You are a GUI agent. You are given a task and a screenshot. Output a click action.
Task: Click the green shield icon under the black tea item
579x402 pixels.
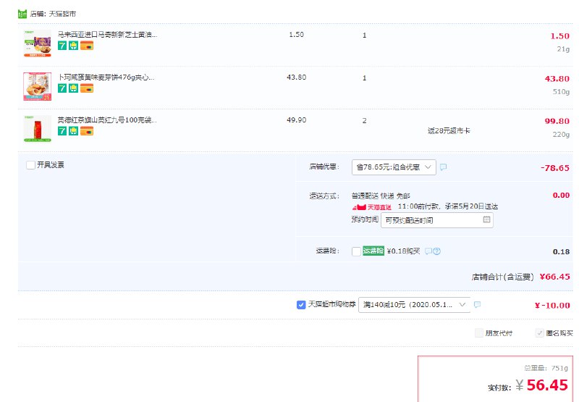click(x=74, y=131)
